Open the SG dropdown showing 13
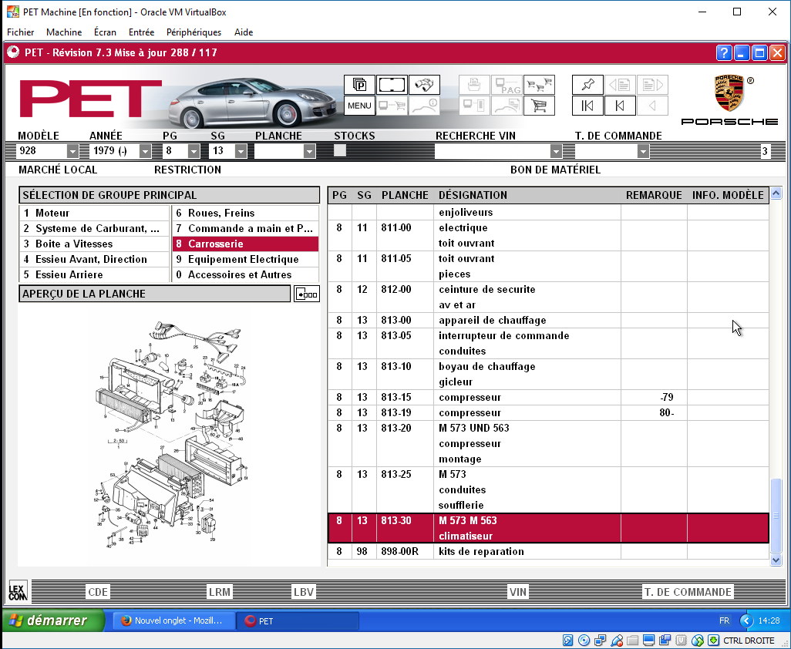Viewport: 791px width, 649px height. (241, 151)
